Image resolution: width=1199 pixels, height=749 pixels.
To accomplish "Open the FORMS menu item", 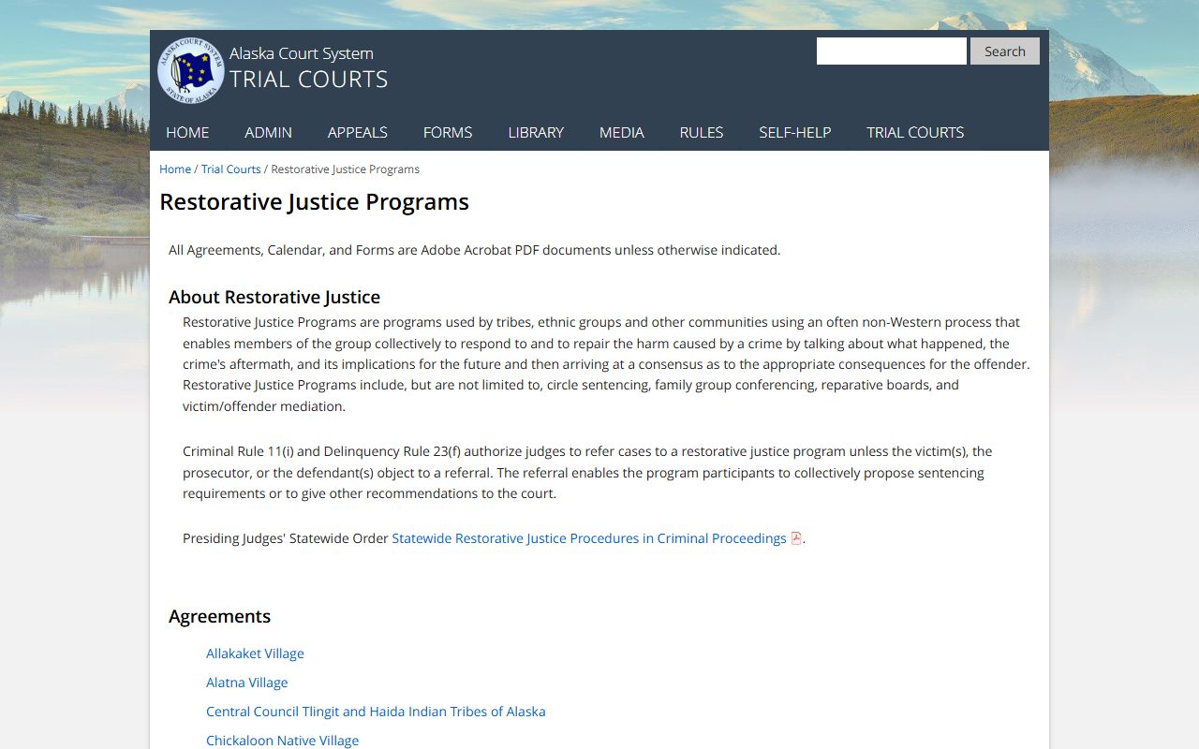I will coord(448,132).
